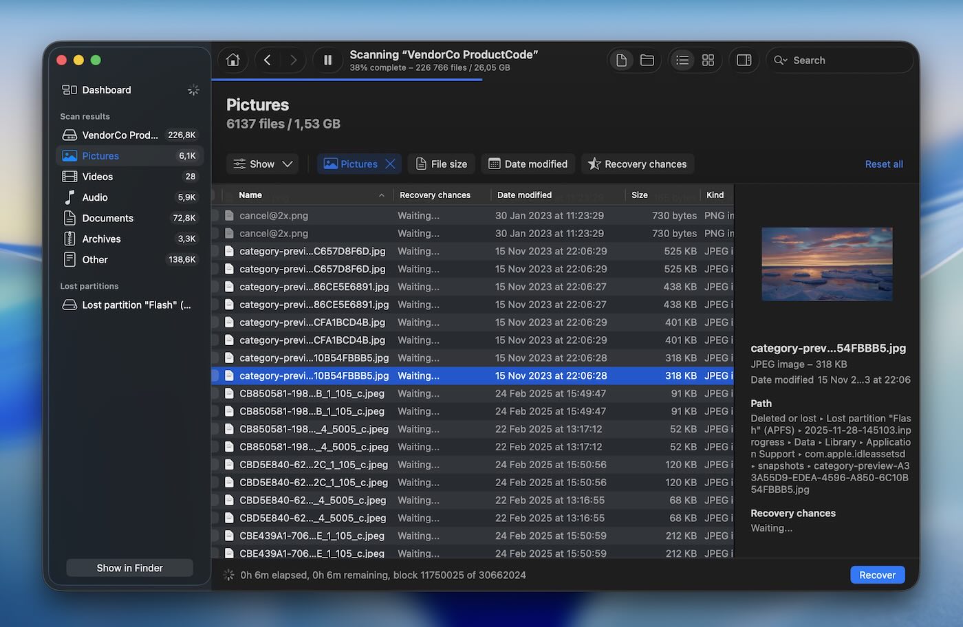Click the archive icon beside Archives
This screenshot has width=963, height=627.
(69, 239)
